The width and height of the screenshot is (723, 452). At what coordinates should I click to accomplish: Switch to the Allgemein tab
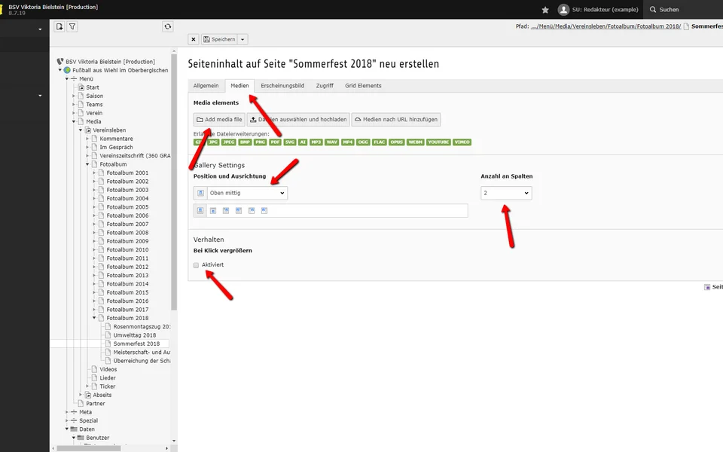206,86
